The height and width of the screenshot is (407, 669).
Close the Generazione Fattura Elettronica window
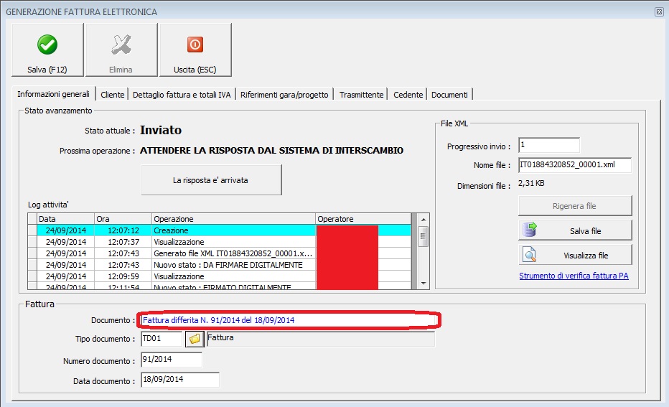(659, 12)
